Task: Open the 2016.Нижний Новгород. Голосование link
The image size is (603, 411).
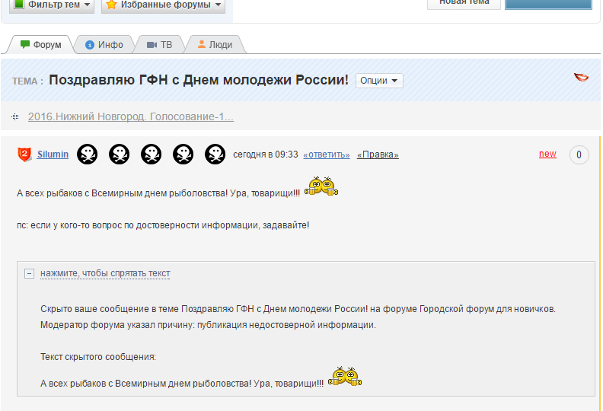Action: pos(131,116)
